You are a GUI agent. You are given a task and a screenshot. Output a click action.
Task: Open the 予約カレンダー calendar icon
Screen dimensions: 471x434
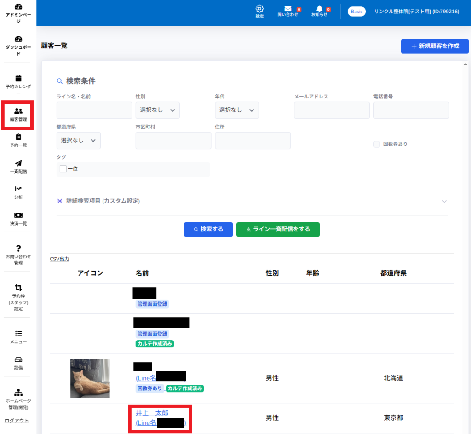click(18, 78)
